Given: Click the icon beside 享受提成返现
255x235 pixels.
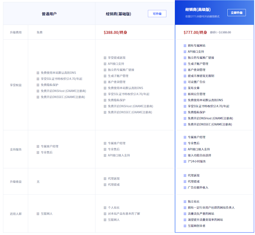Looking at the screenshot, I should [x=105, y=58].
